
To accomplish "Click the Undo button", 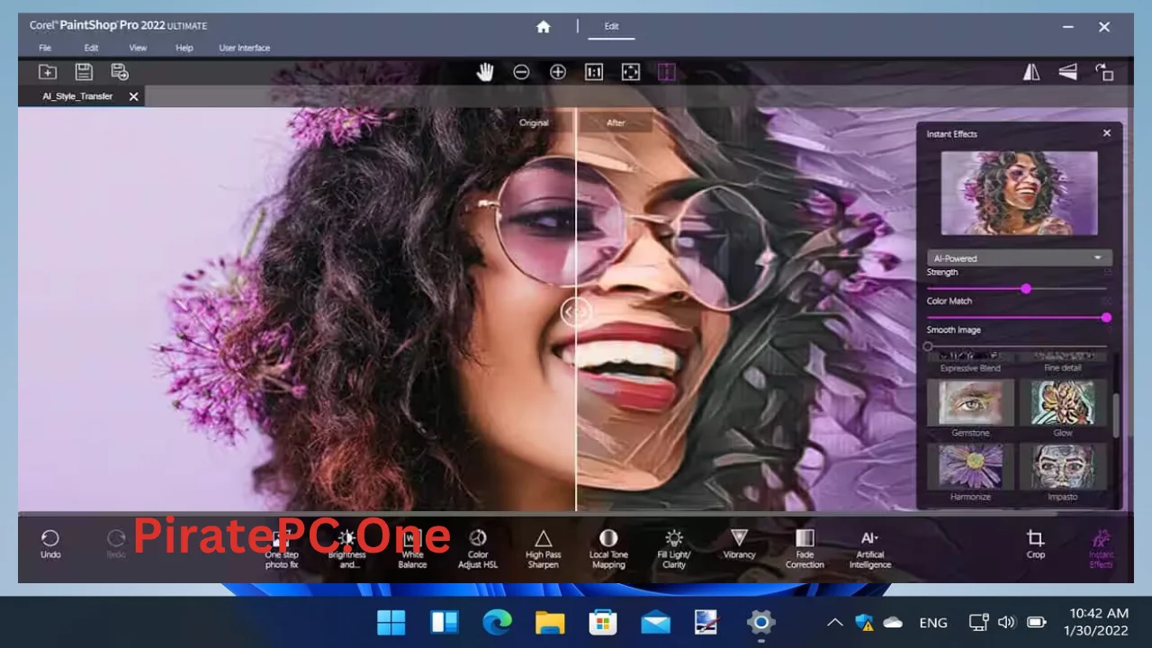I will (x=50, y=544).
